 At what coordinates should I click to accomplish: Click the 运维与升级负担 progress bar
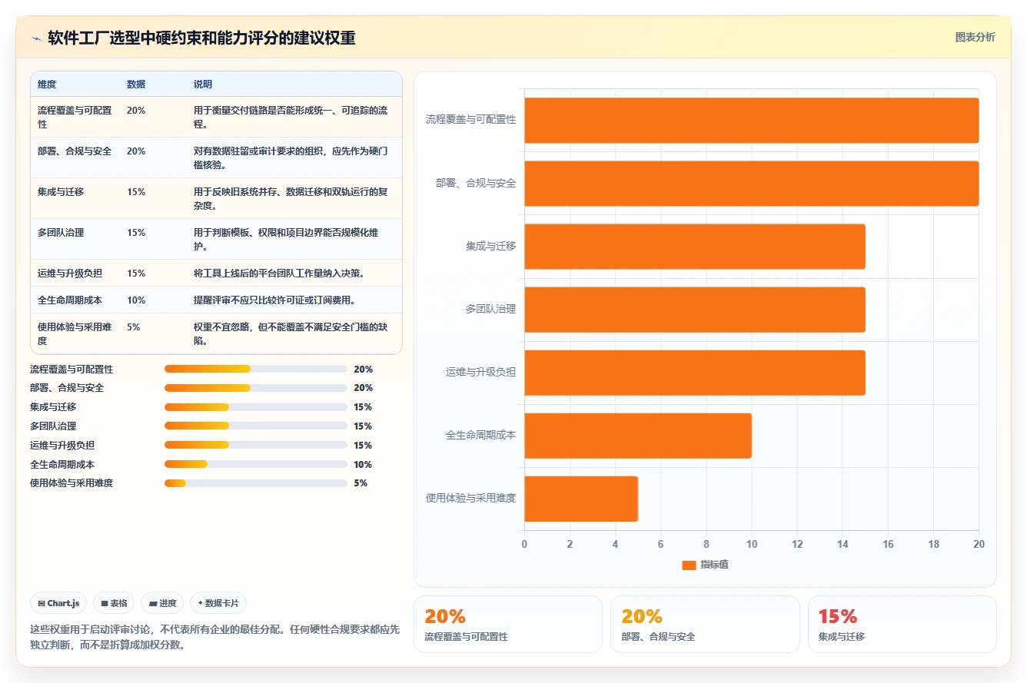click(x=256, y=445)
